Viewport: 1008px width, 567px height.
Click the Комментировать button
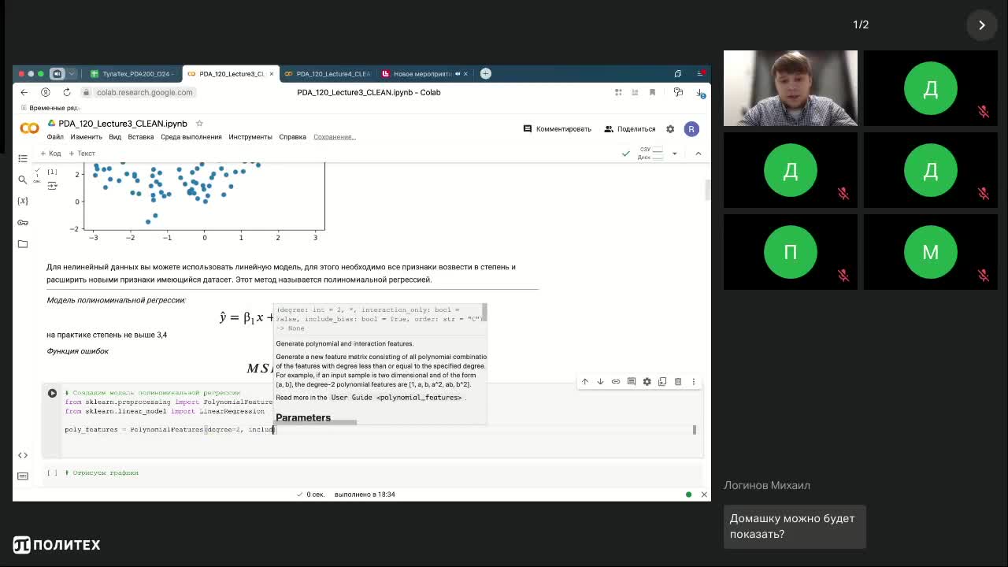click(558, 129)
